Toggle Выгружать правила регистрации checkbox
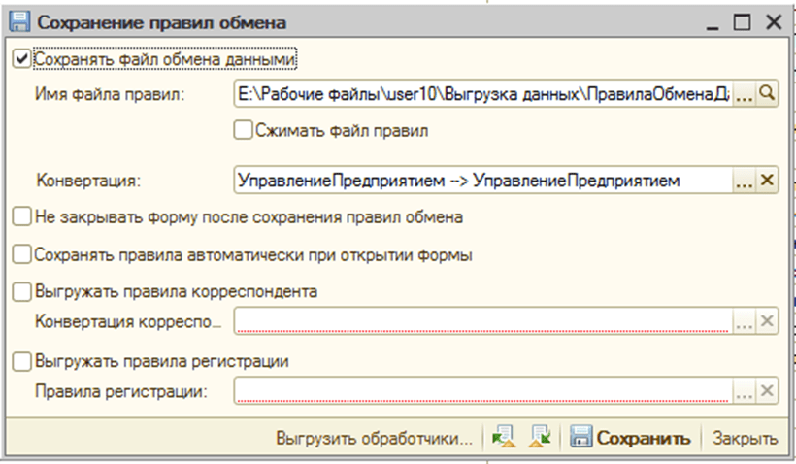This screenshot has width=796, height=464. point(22,361)
